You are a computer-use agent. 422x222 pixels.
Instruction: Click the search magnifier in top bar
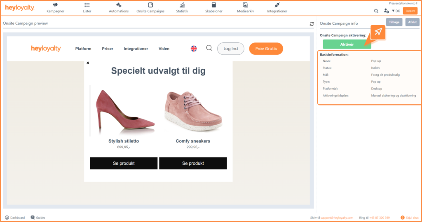pos(376,11)
